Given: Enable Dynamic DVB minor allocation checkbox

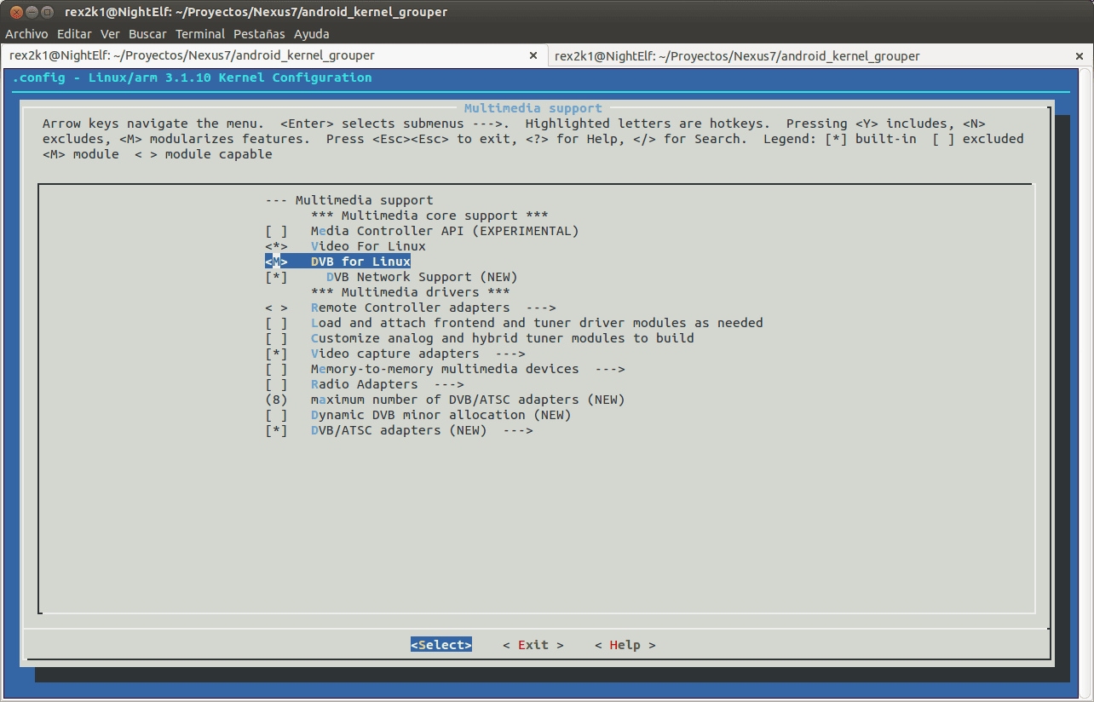Looking at the screenshot, I should coord(276,415).
